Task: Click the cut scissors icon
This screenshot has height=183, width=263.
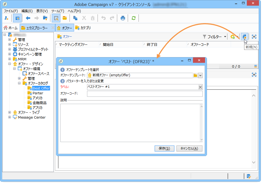Action: [84, 18]
